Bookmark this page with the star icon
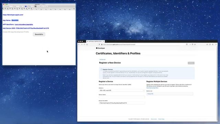This screenshot has width=220, height=124. [x=195, y=44]
